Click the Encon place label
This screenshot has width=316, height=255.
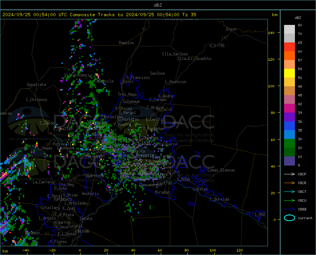click(231, 29)
